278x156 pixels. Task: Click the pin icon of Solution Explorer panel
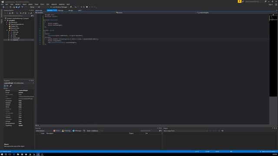31,10
